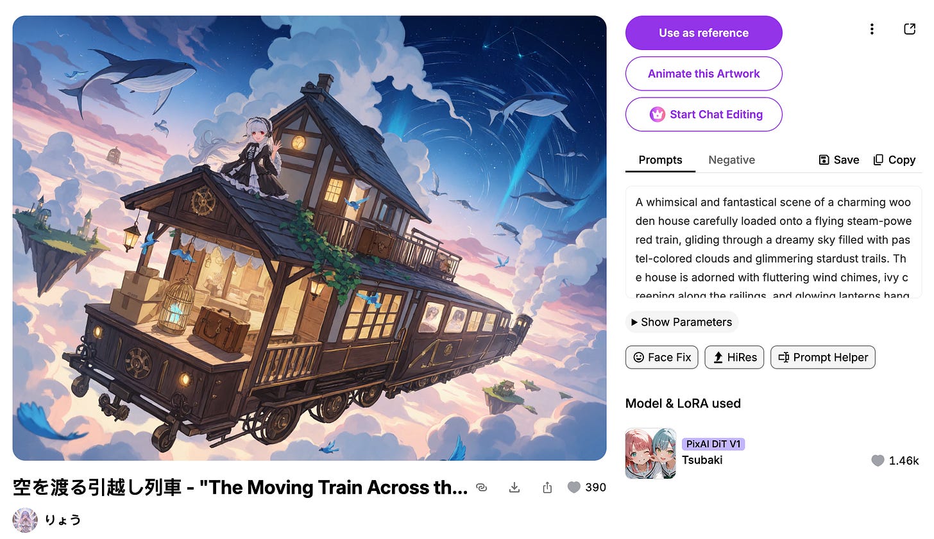This screenshot has width=934, height=539.
Task: Open the Prompt Helper
Action: coord(823,357)
